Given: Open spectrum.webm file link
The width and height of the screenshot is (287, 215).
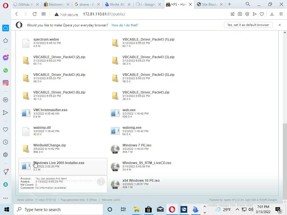Looking at the screenshot, I should pyautogui.click(x=46, y=39).
